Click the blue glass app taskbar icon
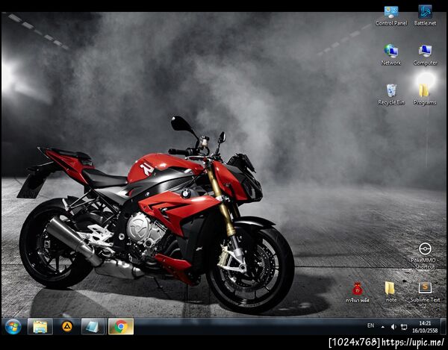This screenshot has height=350, width=448. [94, 327]
